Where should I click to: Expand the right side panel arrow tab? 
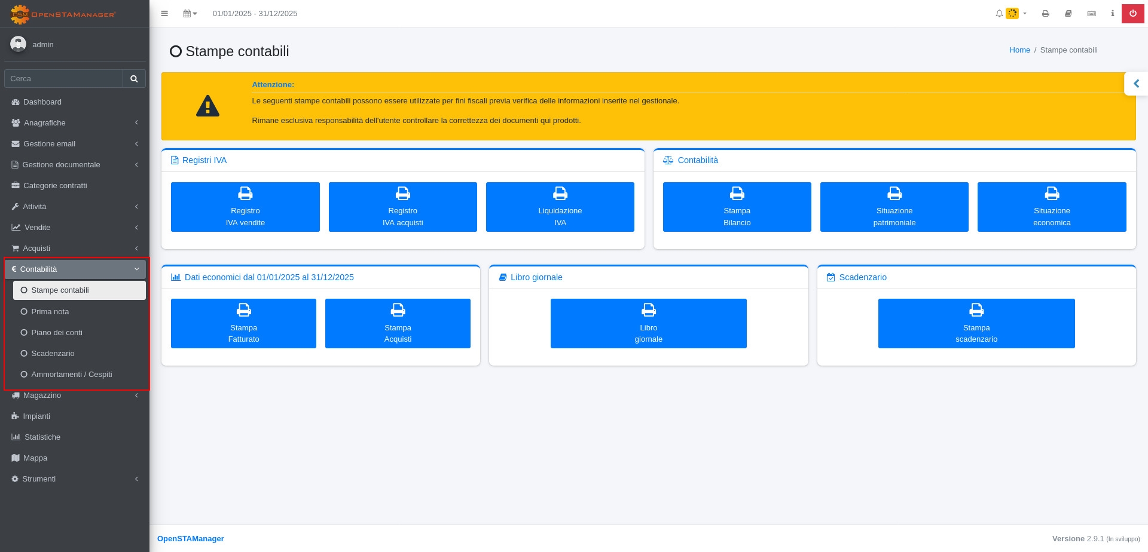point(1136,84)
